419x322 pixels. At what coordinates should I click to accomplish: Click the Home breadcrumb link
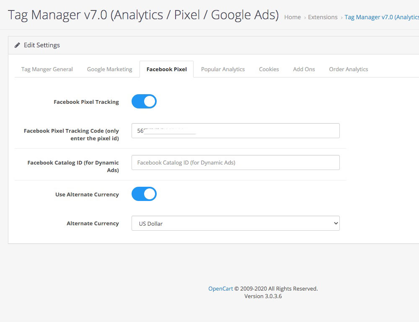pos(292,17)
